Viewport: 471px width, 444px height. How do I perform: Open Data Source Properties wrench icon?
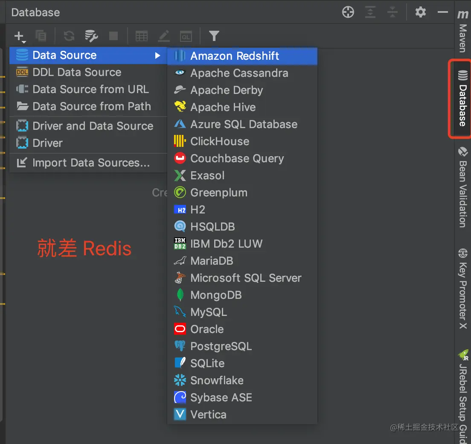click(91, 36)
